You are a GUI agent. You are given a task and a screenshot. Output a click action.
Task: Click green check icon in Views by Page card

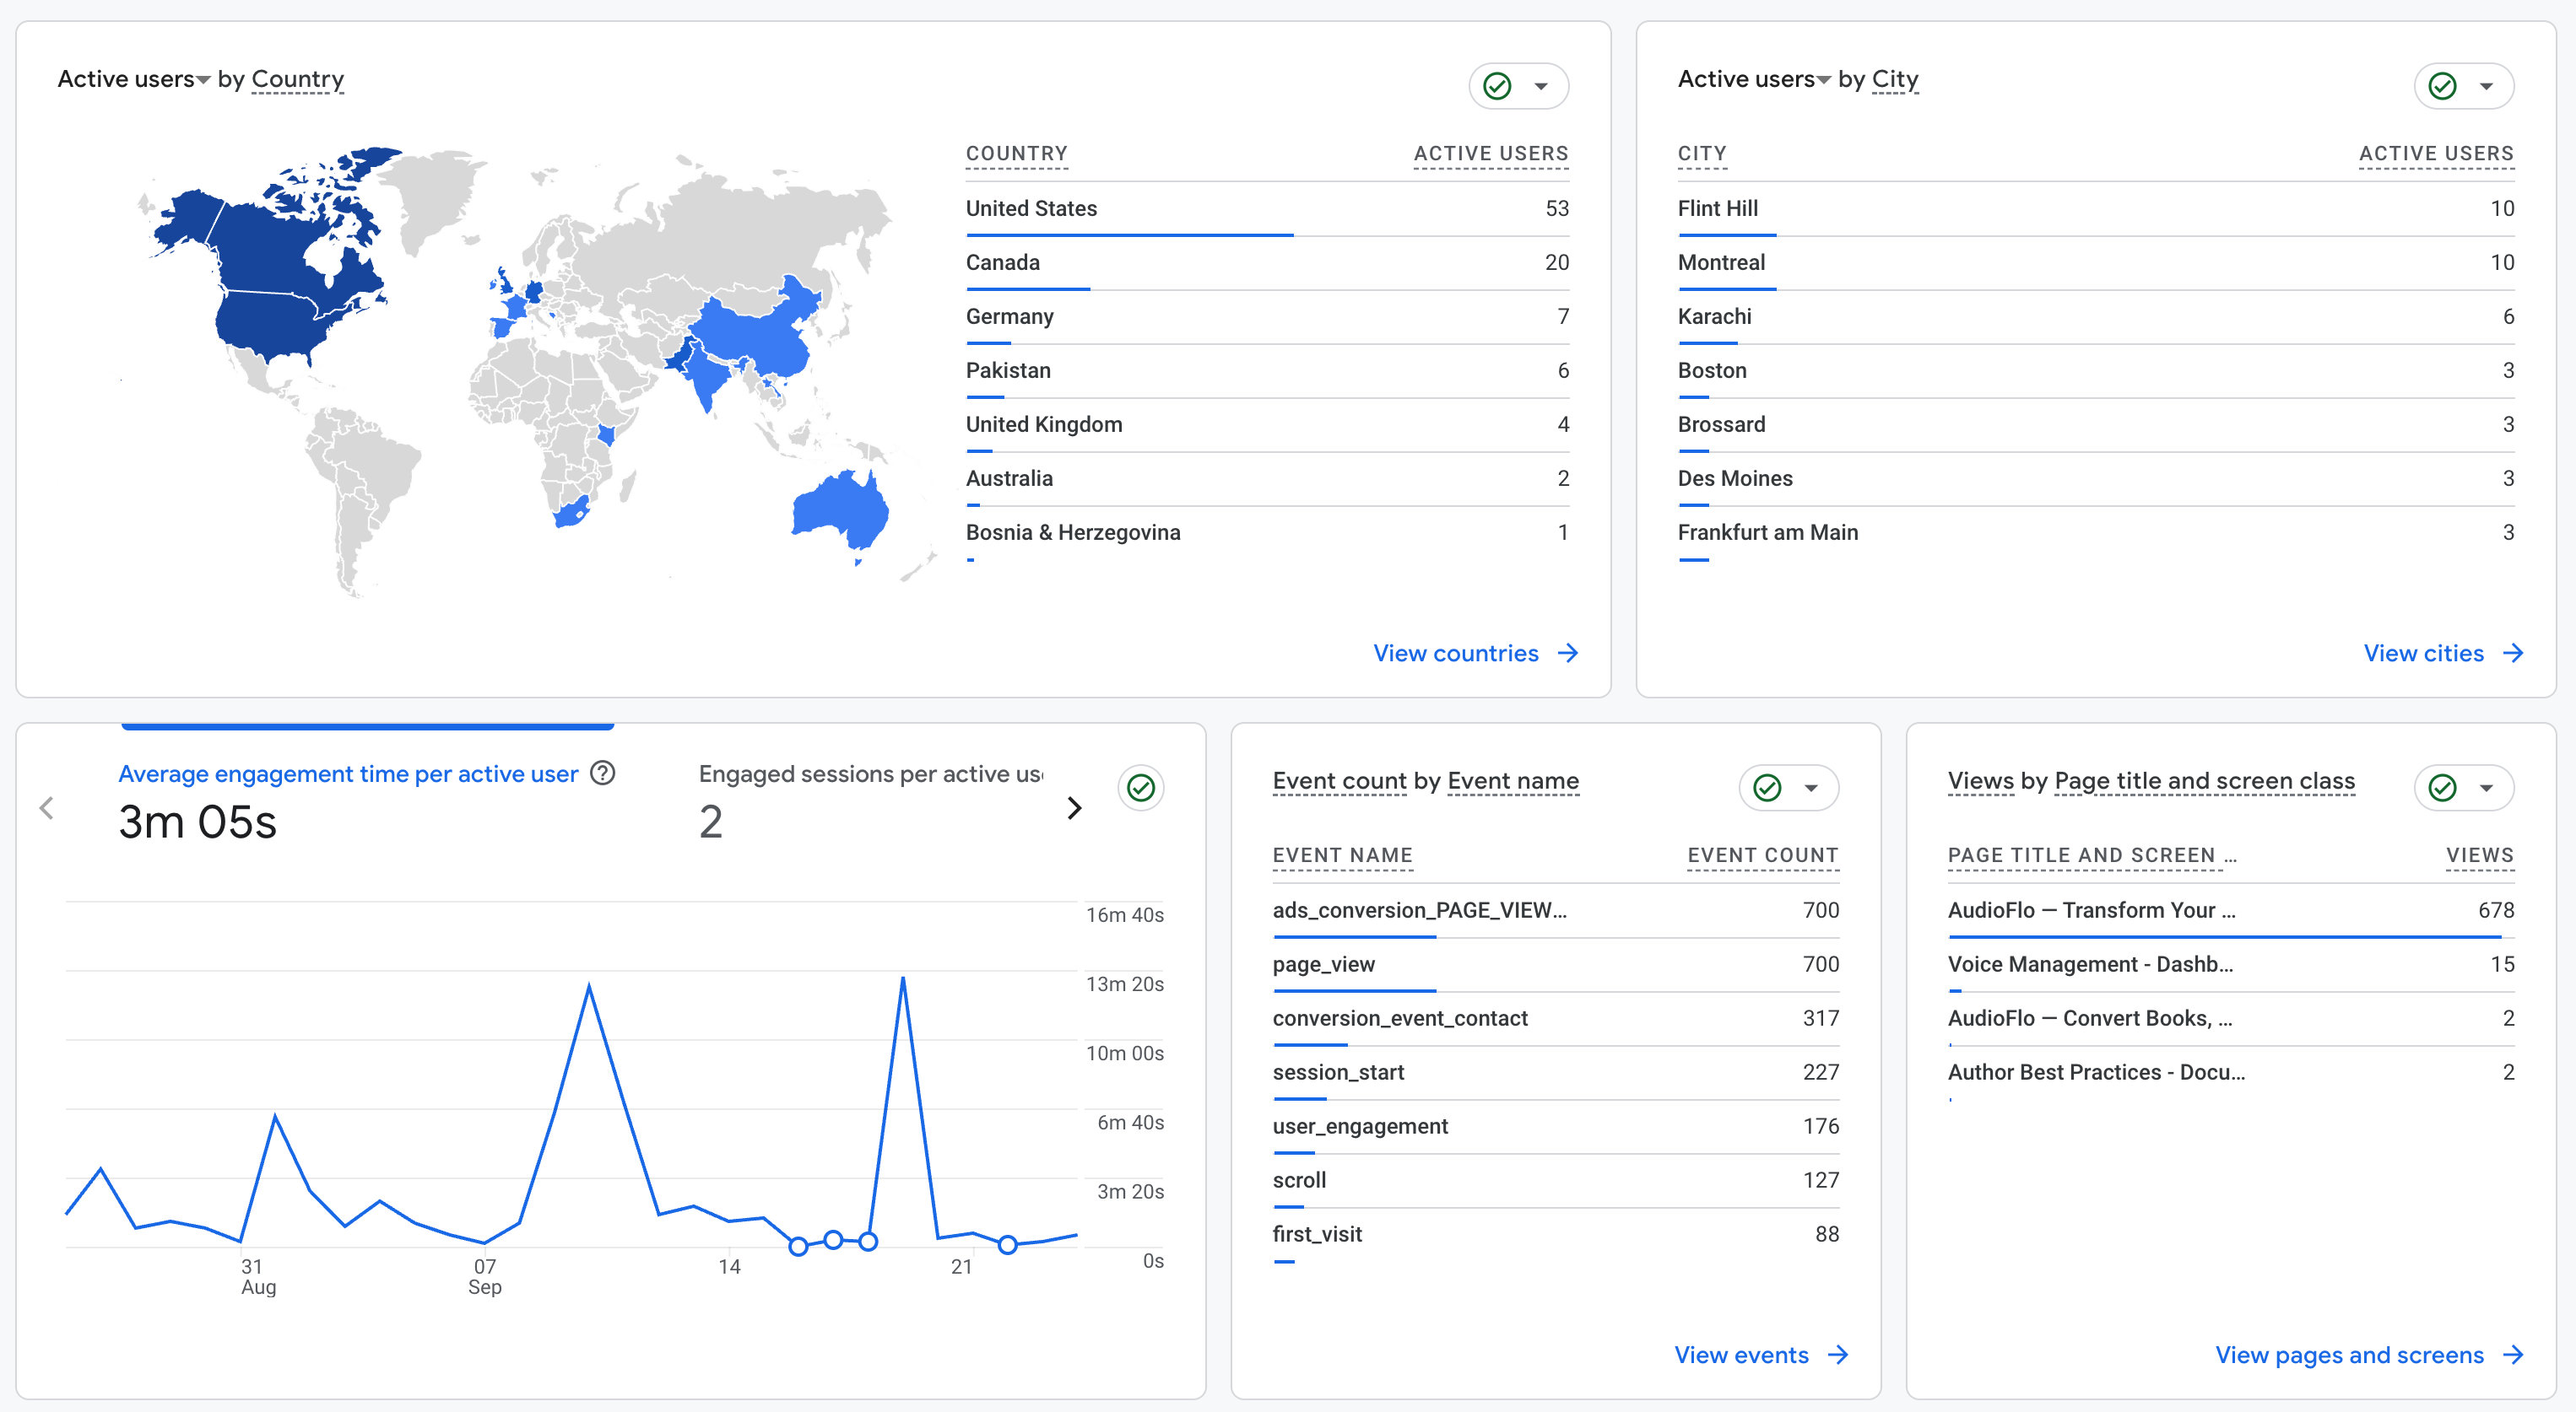click(x=2442, y=789)
